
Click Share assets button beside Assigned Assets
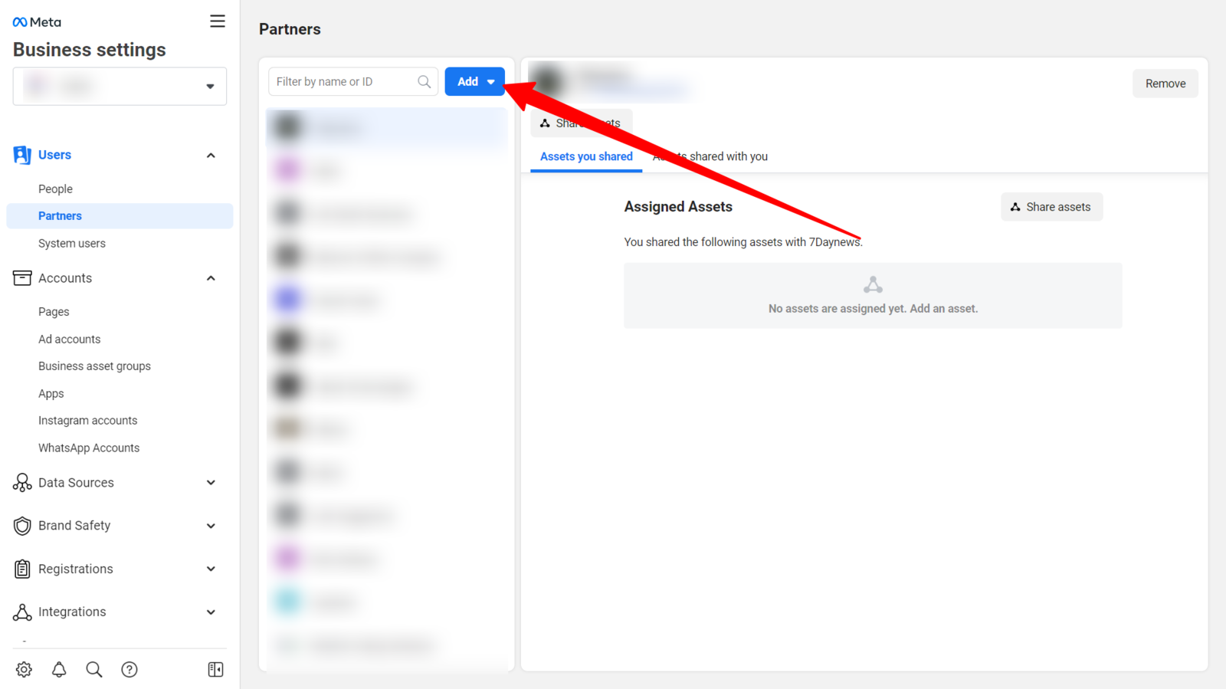1051,207
